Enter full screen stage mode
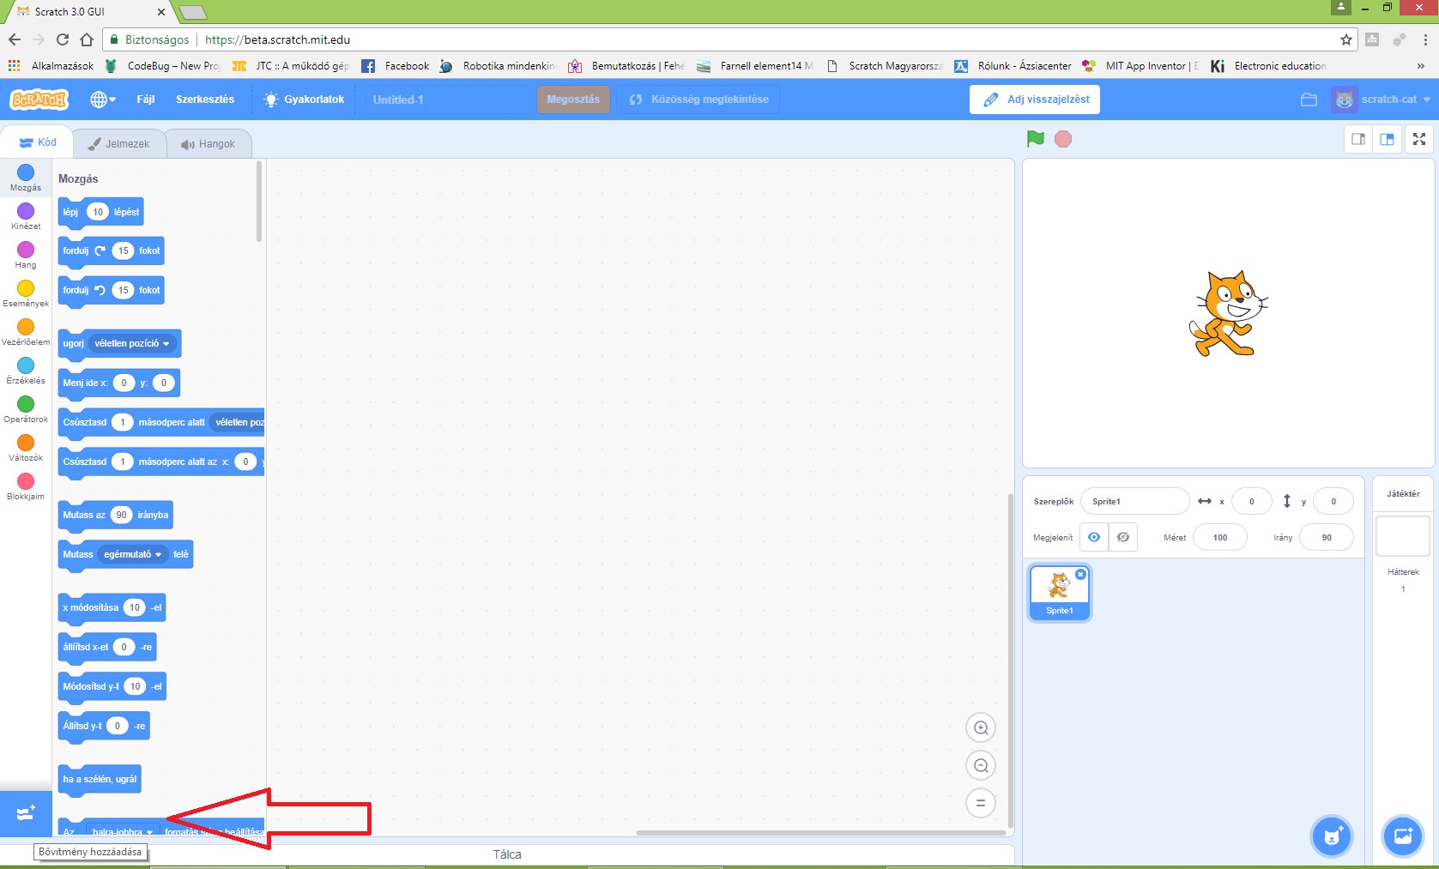The height and width of the screenshot is (869, 1439). point(1419,139)
